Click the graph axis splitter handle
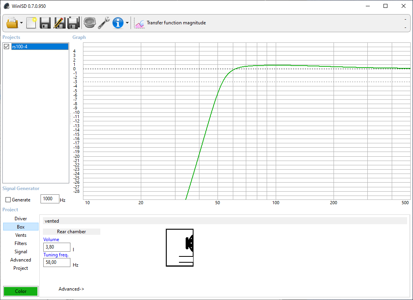 tap(71, 119)
